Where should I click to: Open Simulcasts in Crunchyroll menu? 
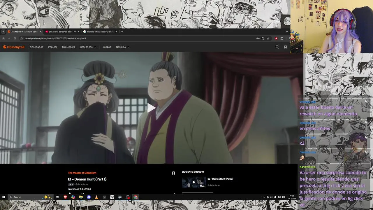coord(68,47)
